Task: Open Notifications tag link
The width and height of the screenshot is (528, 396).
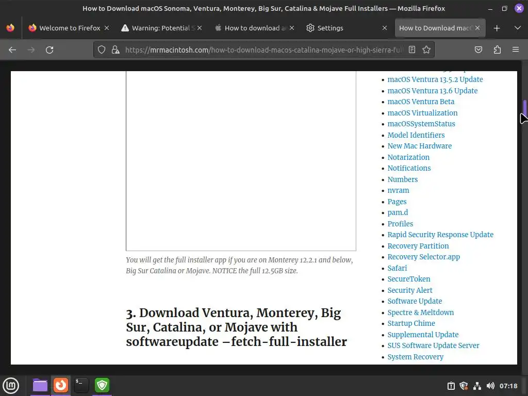Action: pos(409,168)
